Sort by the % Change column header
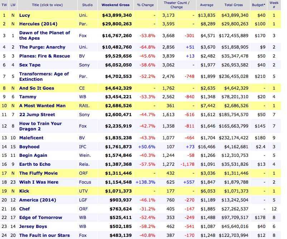Viewport: 287px width, 239px height. coord(146,5)
